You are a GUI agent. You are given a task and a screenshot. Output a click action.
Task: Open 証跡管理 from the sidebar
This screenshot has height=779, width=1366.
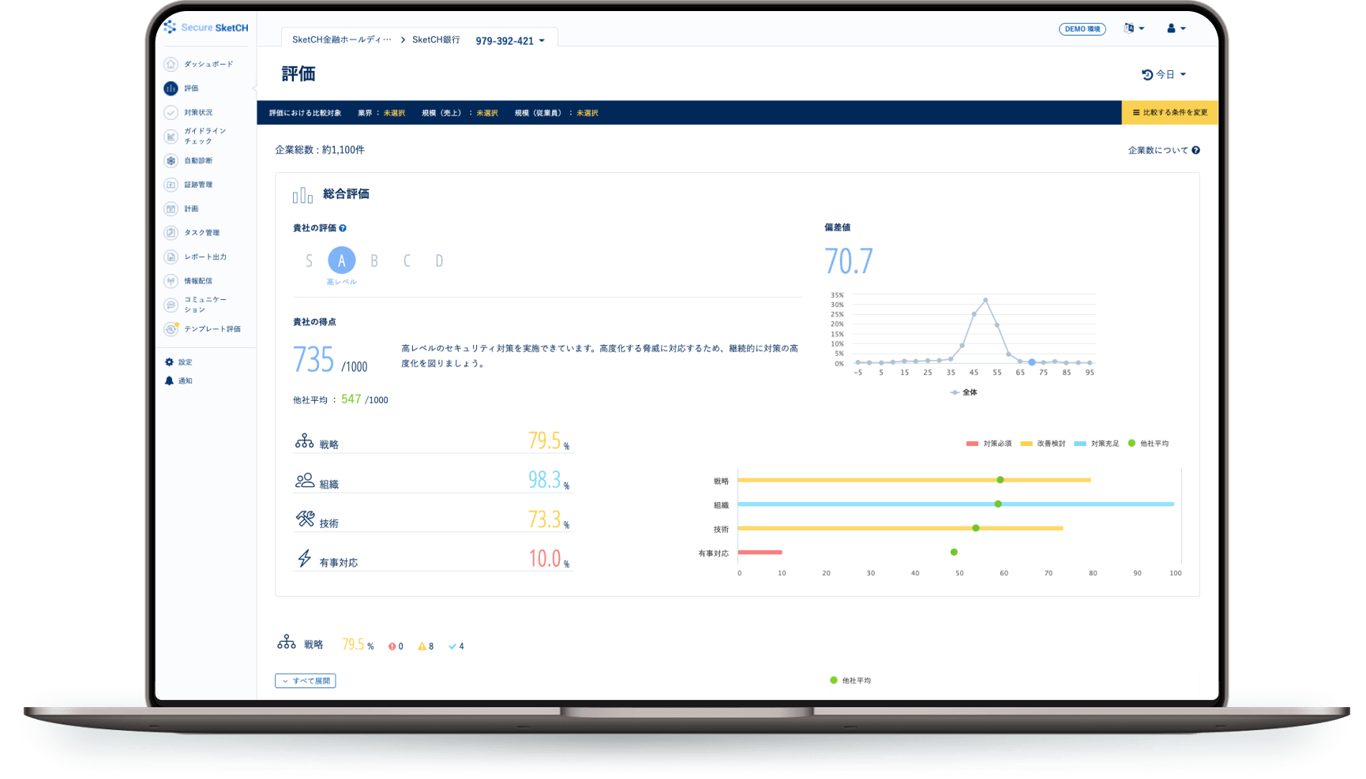(189, 185)
